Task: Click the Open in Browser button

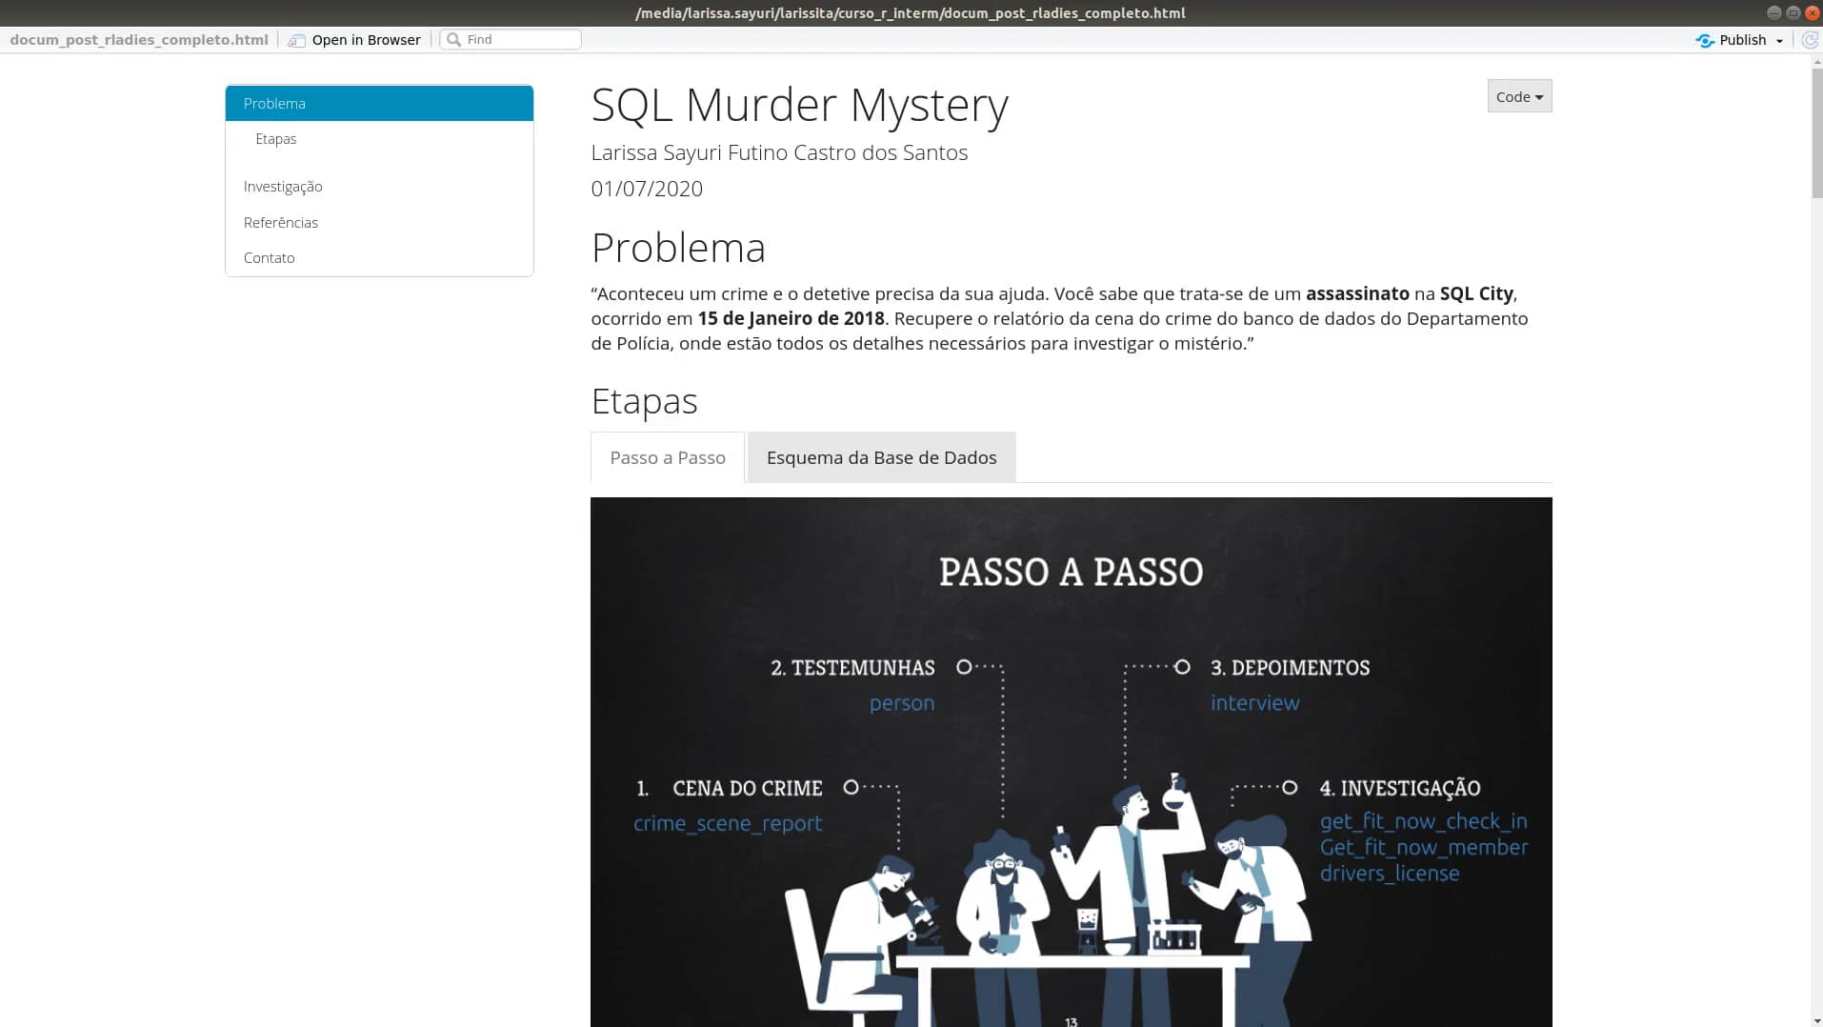Action: click(366, 39)
